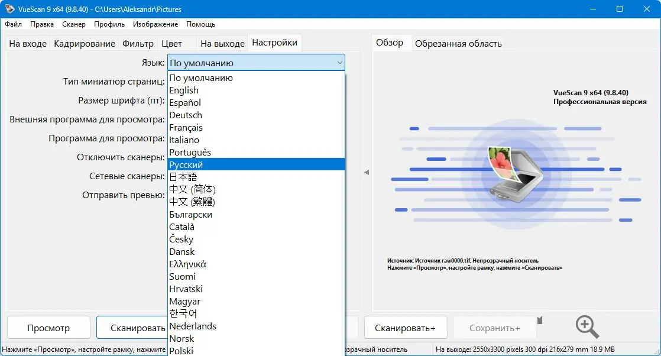This screenshot has height=356, width=661.
Task: Switch to the На входе tab
Action: [28, 43]
